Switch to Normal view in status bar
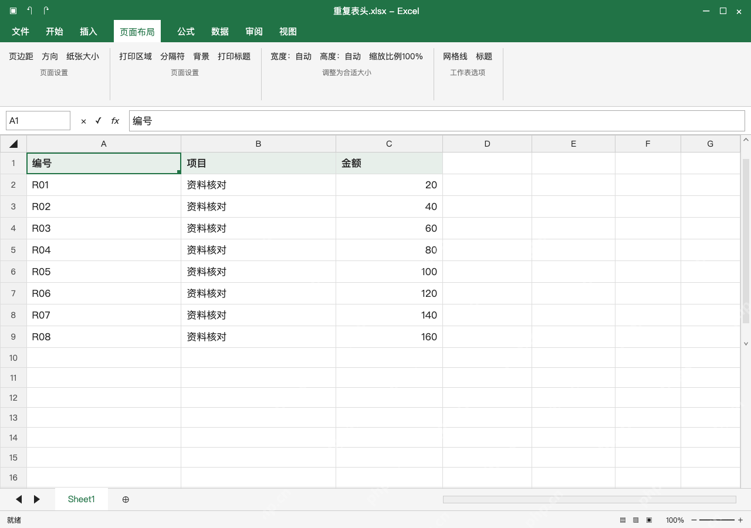The height and width of the screenshot is (528, 751). point(623,520)
